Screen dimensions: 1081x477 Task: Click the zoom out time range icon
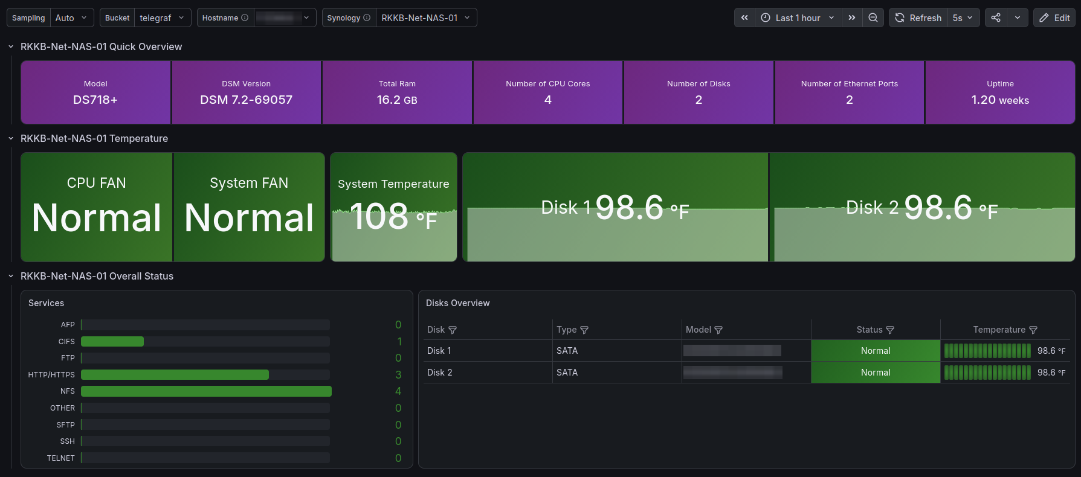point(873,18)
